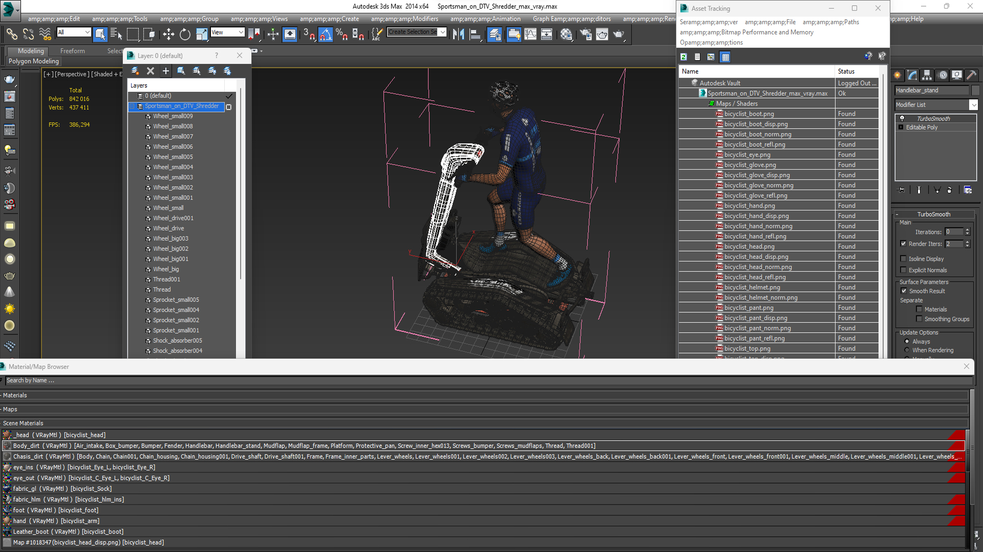Click Delete layer X icon in Layer dialog
This screenshot has height=552, width=983.
151,71
